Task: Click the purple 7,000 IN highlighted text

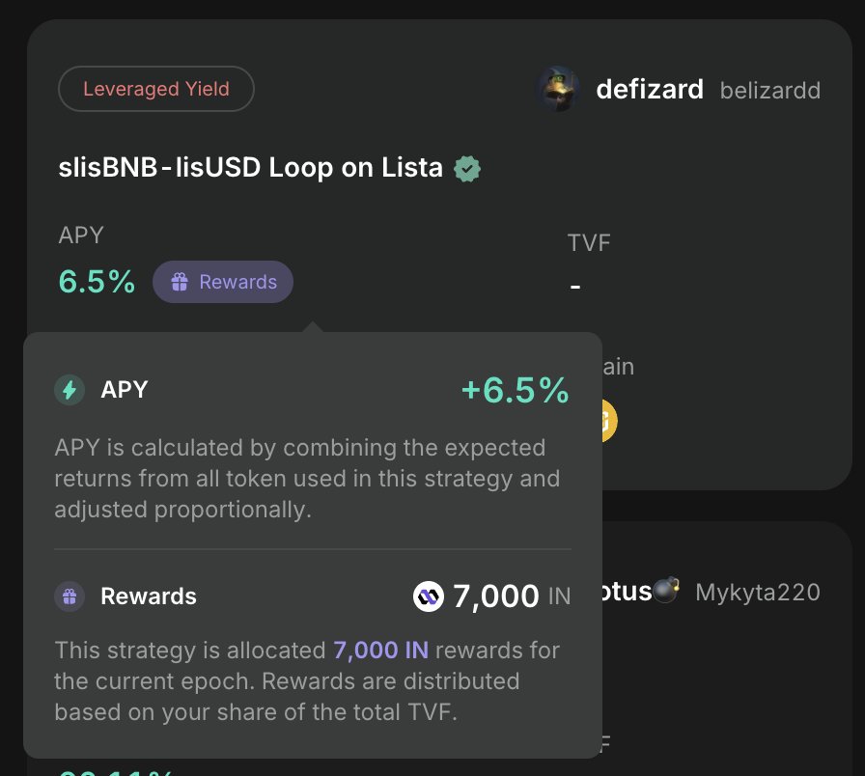Action: pyautogui.click(x=380, y=650)
